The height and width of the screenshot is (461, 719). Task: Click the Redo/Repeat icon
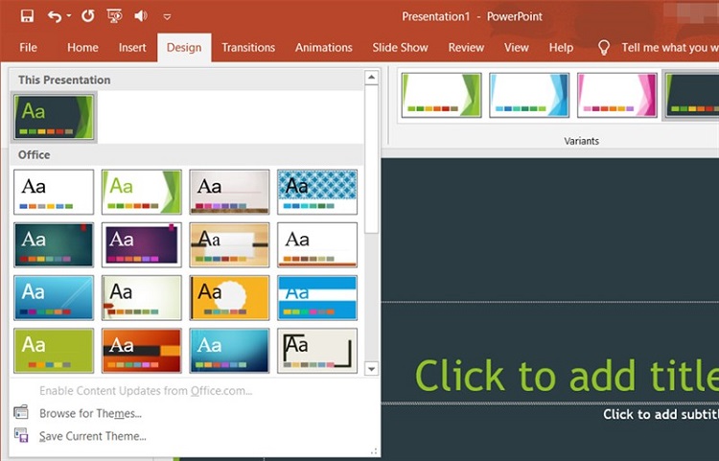click(88, 16)
